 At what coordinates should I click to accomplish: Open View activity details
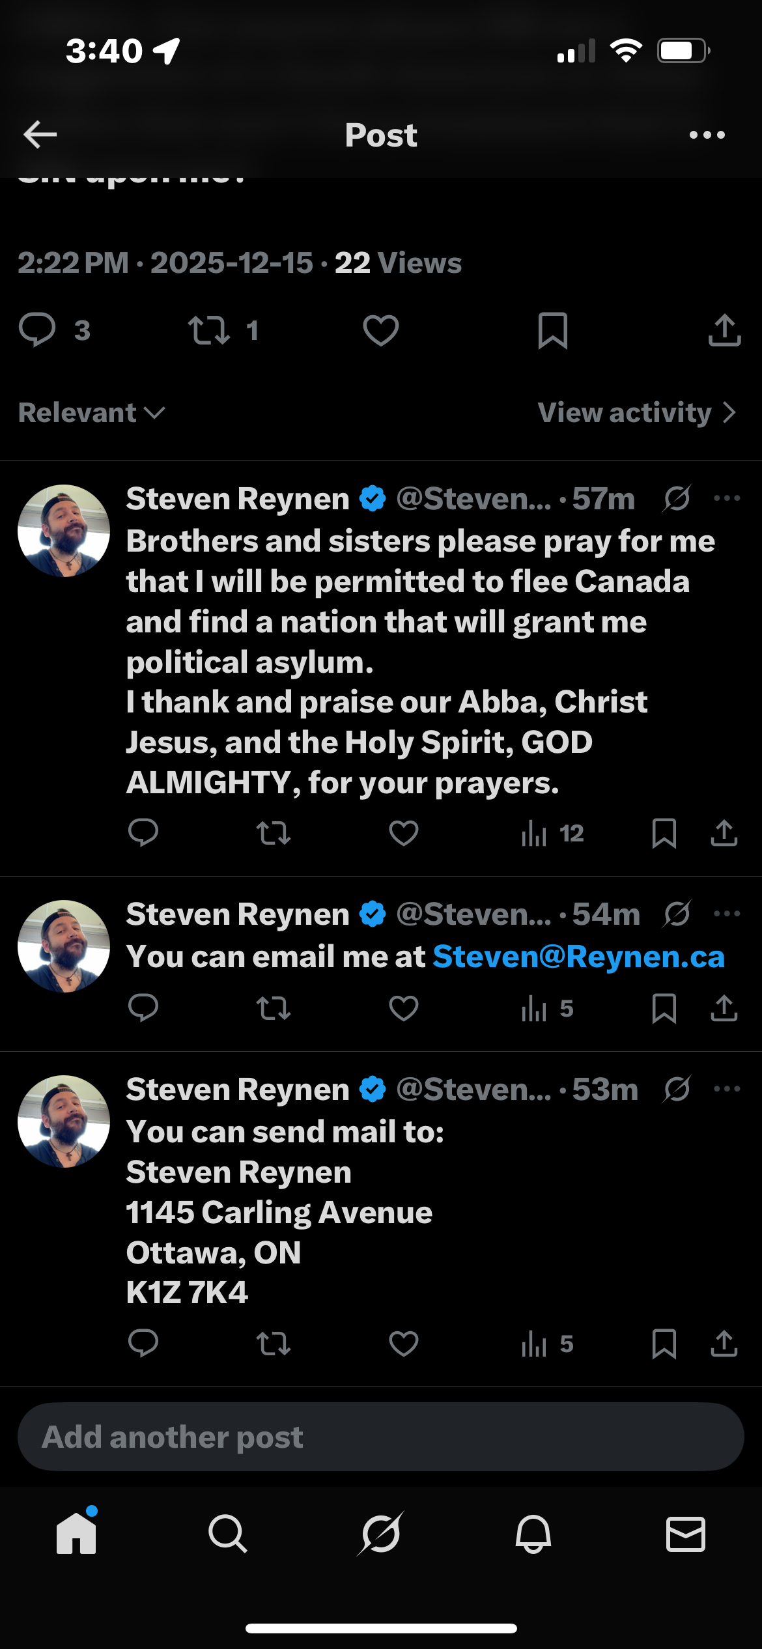click(636, 412)
